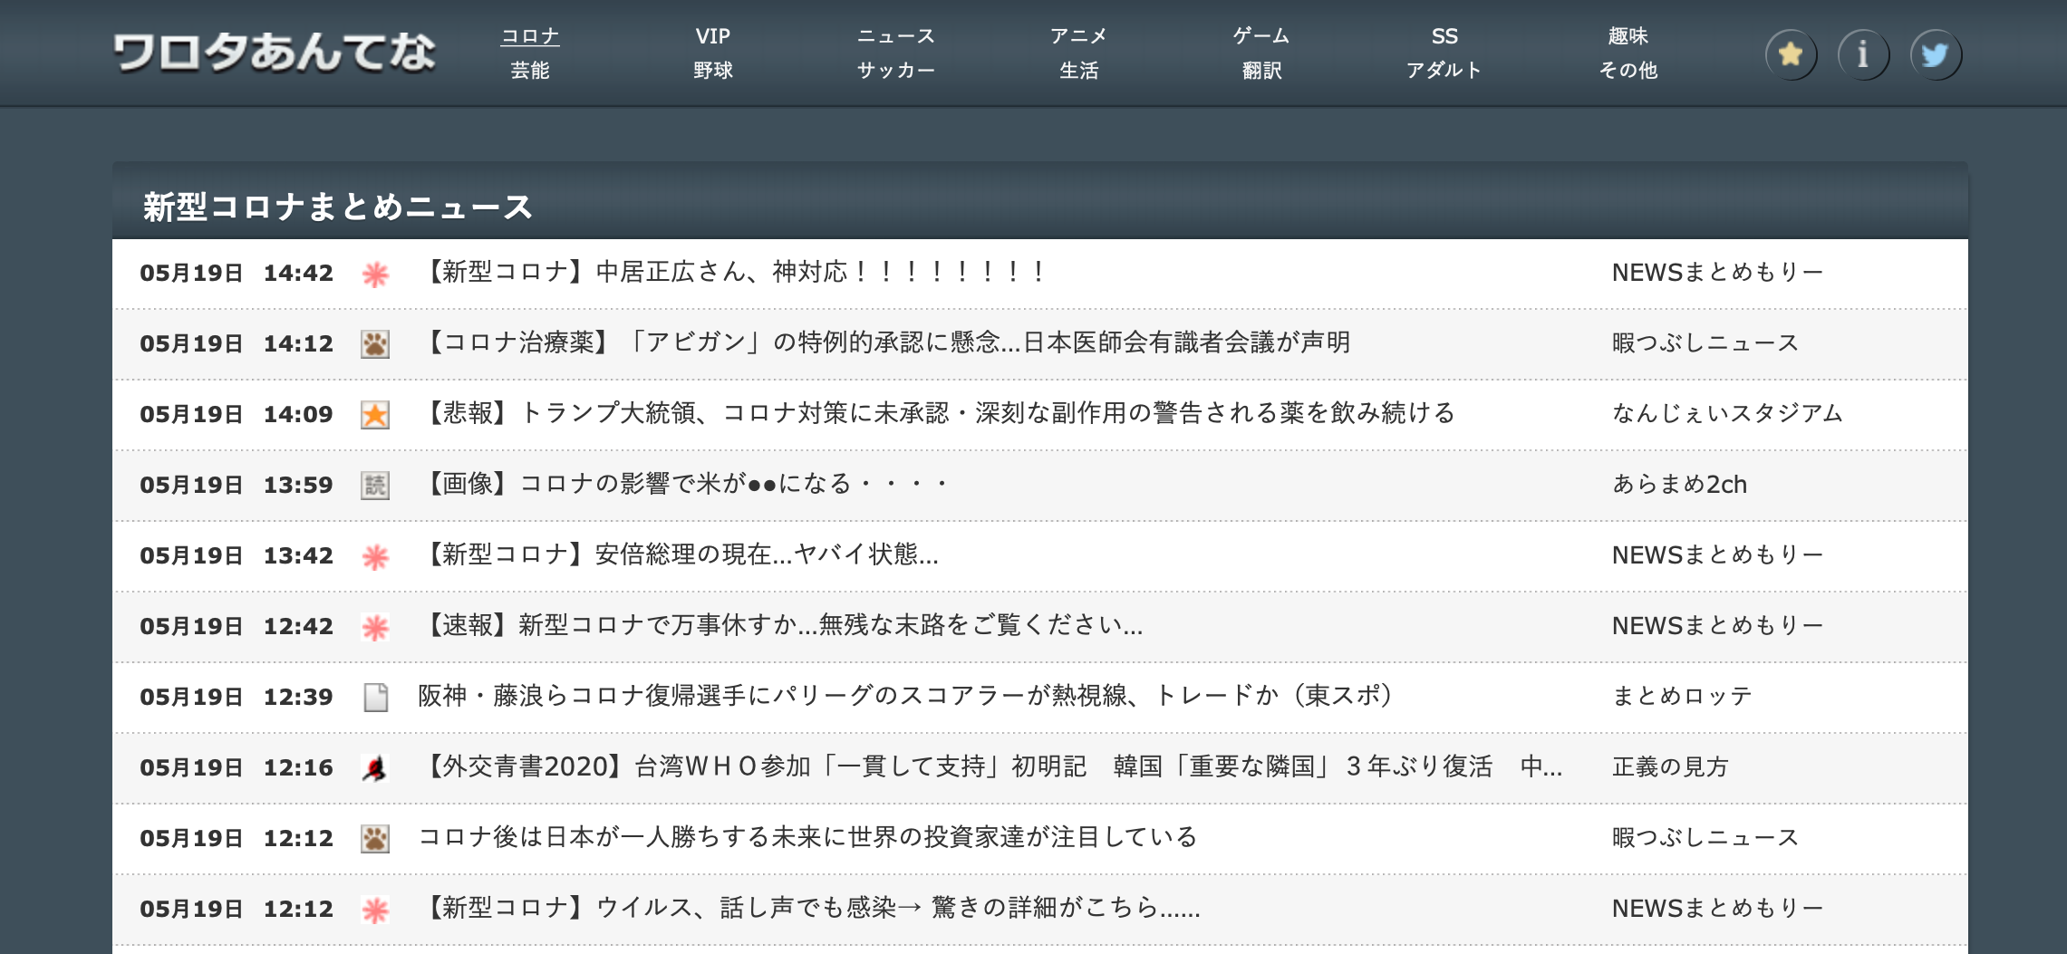
Task: Go to the 趣味 category
Action: click(1628, 36)
